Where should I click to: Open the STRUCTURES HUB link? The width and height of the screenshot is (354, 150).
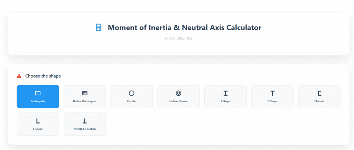pos(178,38)
